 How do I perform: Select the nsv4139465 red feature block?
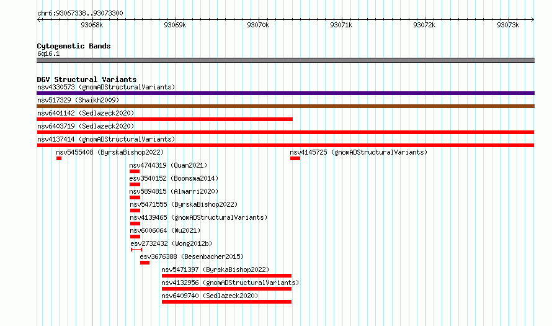point(135,224)
